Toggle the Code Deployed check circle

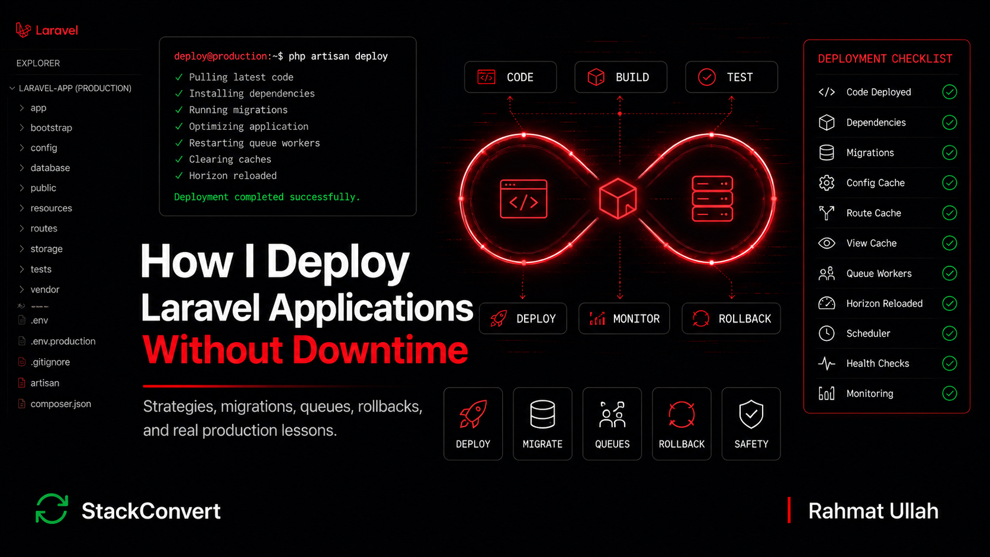(x=949, y=92)
